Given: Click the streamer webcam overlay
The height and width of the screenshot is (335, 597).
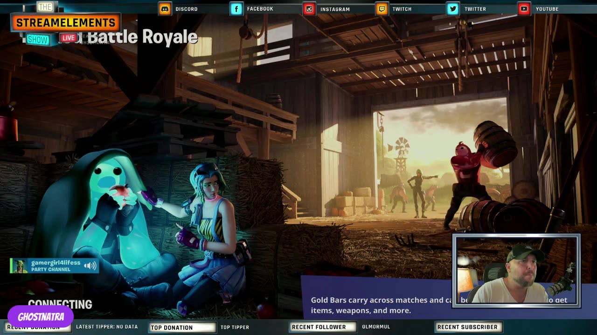Looking at the screenshot, I should (516, 271).
